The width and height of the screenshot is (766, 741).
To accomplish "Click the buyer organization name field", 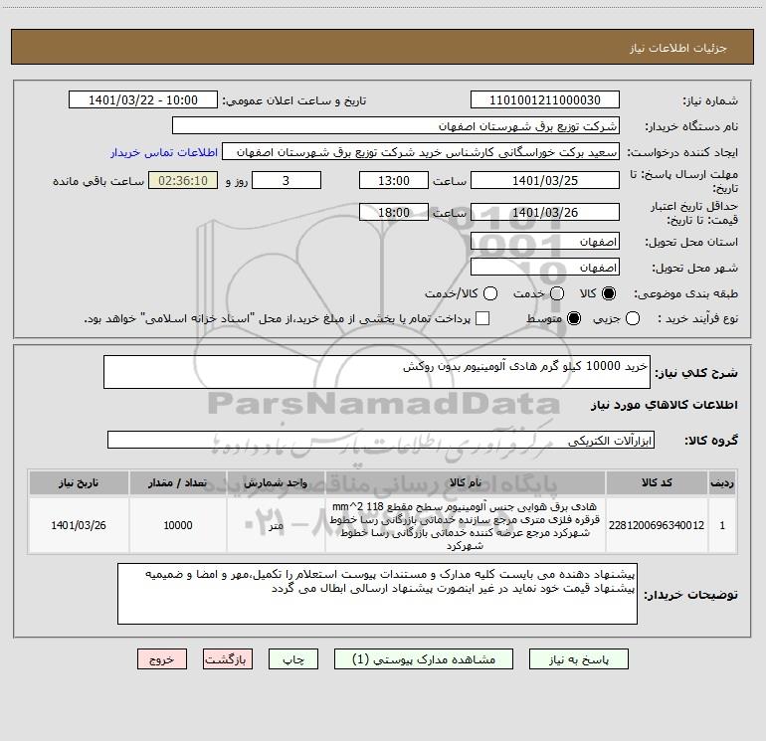I will [x=396, y=126].
